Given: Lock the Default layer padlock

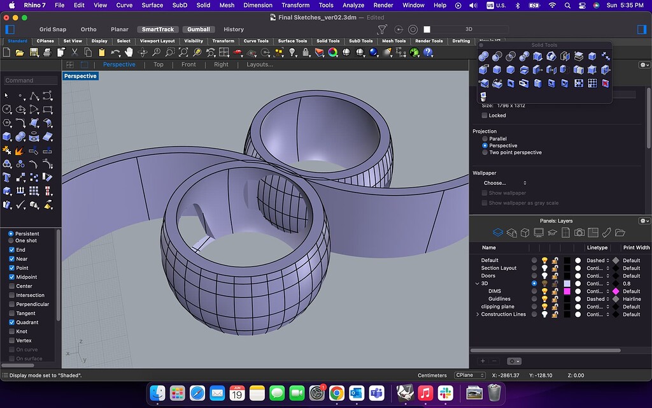Looking at the screenshot, I should (554, 260).
